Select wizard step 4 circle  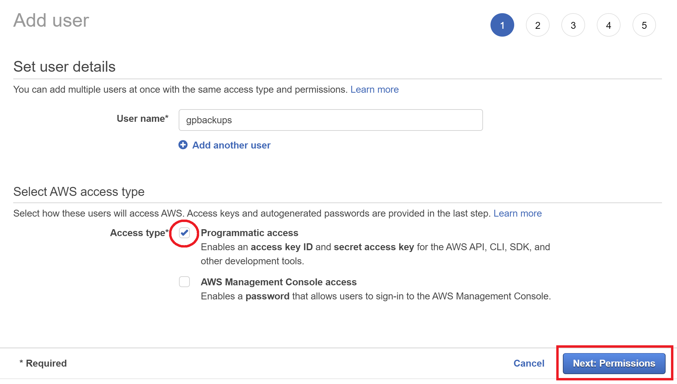tap(609, 25)
